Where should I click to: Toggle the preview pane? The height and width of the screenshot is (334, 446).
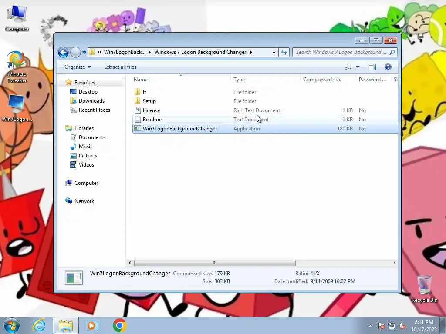click(x=372, y=67)
